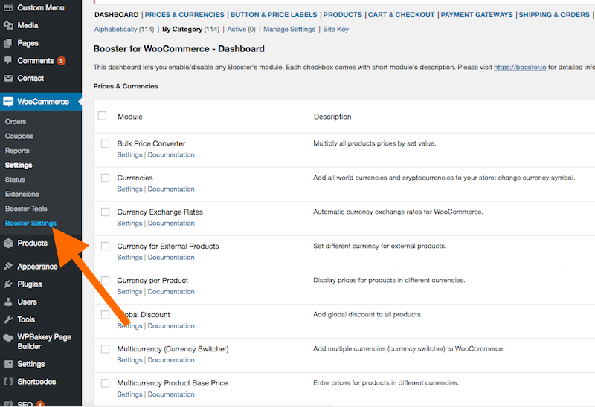Viewport: 595px width, 407px height.
Task: Click the Products box icon
Action: click(8, 244)
